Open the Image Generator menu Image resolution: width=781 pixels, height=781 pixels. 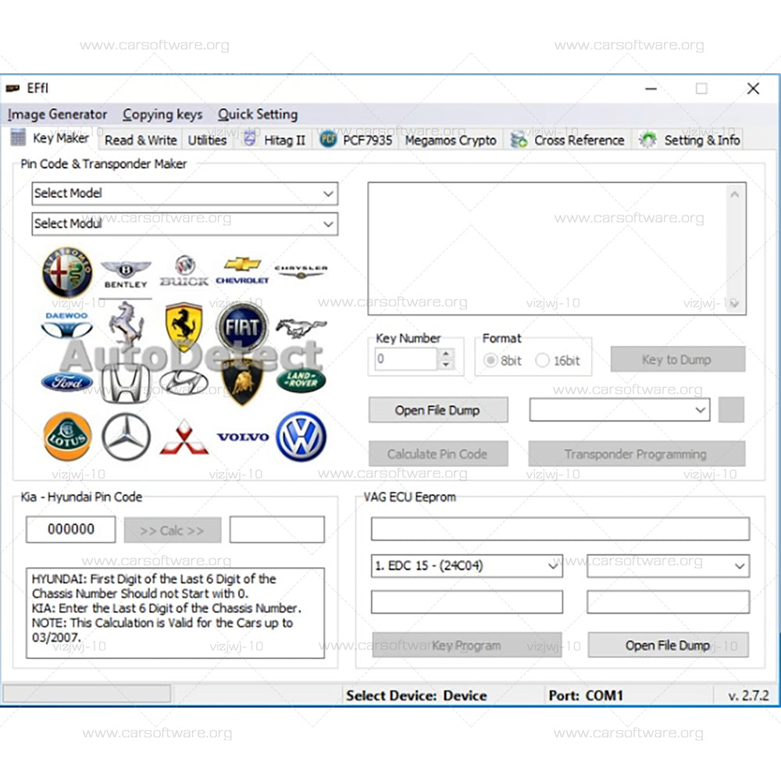pyautogui.click(x=57, y=115)
